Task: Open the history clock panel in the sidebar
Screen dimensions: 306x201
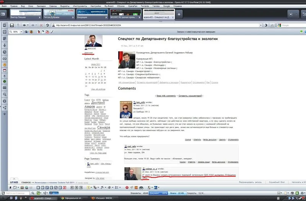Action: [5, 52]
